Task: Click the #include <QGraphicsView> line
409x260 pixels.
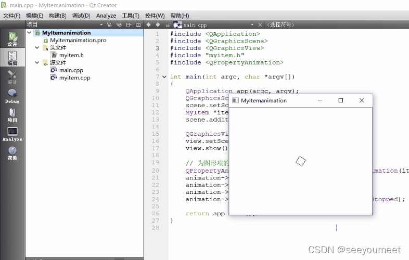Action: [217, 48]
